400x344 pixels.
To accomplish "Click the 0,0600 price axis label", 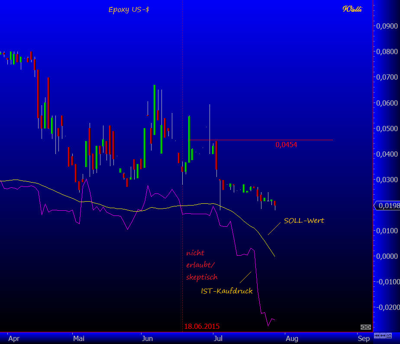I will pyautogui.click(x=387, y=103).
